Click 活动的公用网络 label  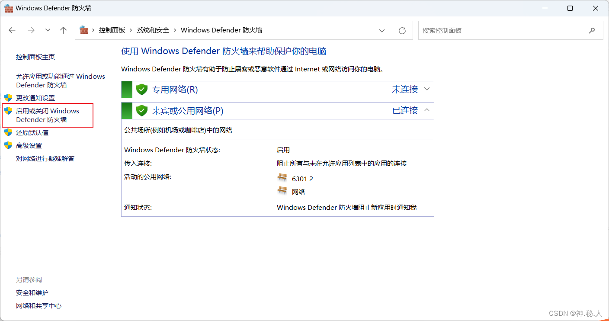pyautogui.click(x=148, y=177)
